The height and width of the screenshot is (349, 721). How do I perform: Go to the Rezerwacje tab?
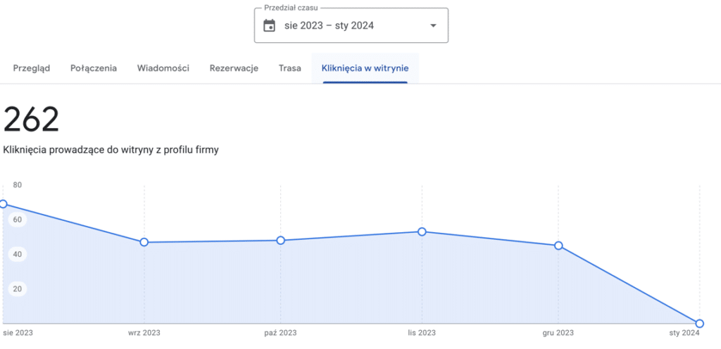click(234, 68)
